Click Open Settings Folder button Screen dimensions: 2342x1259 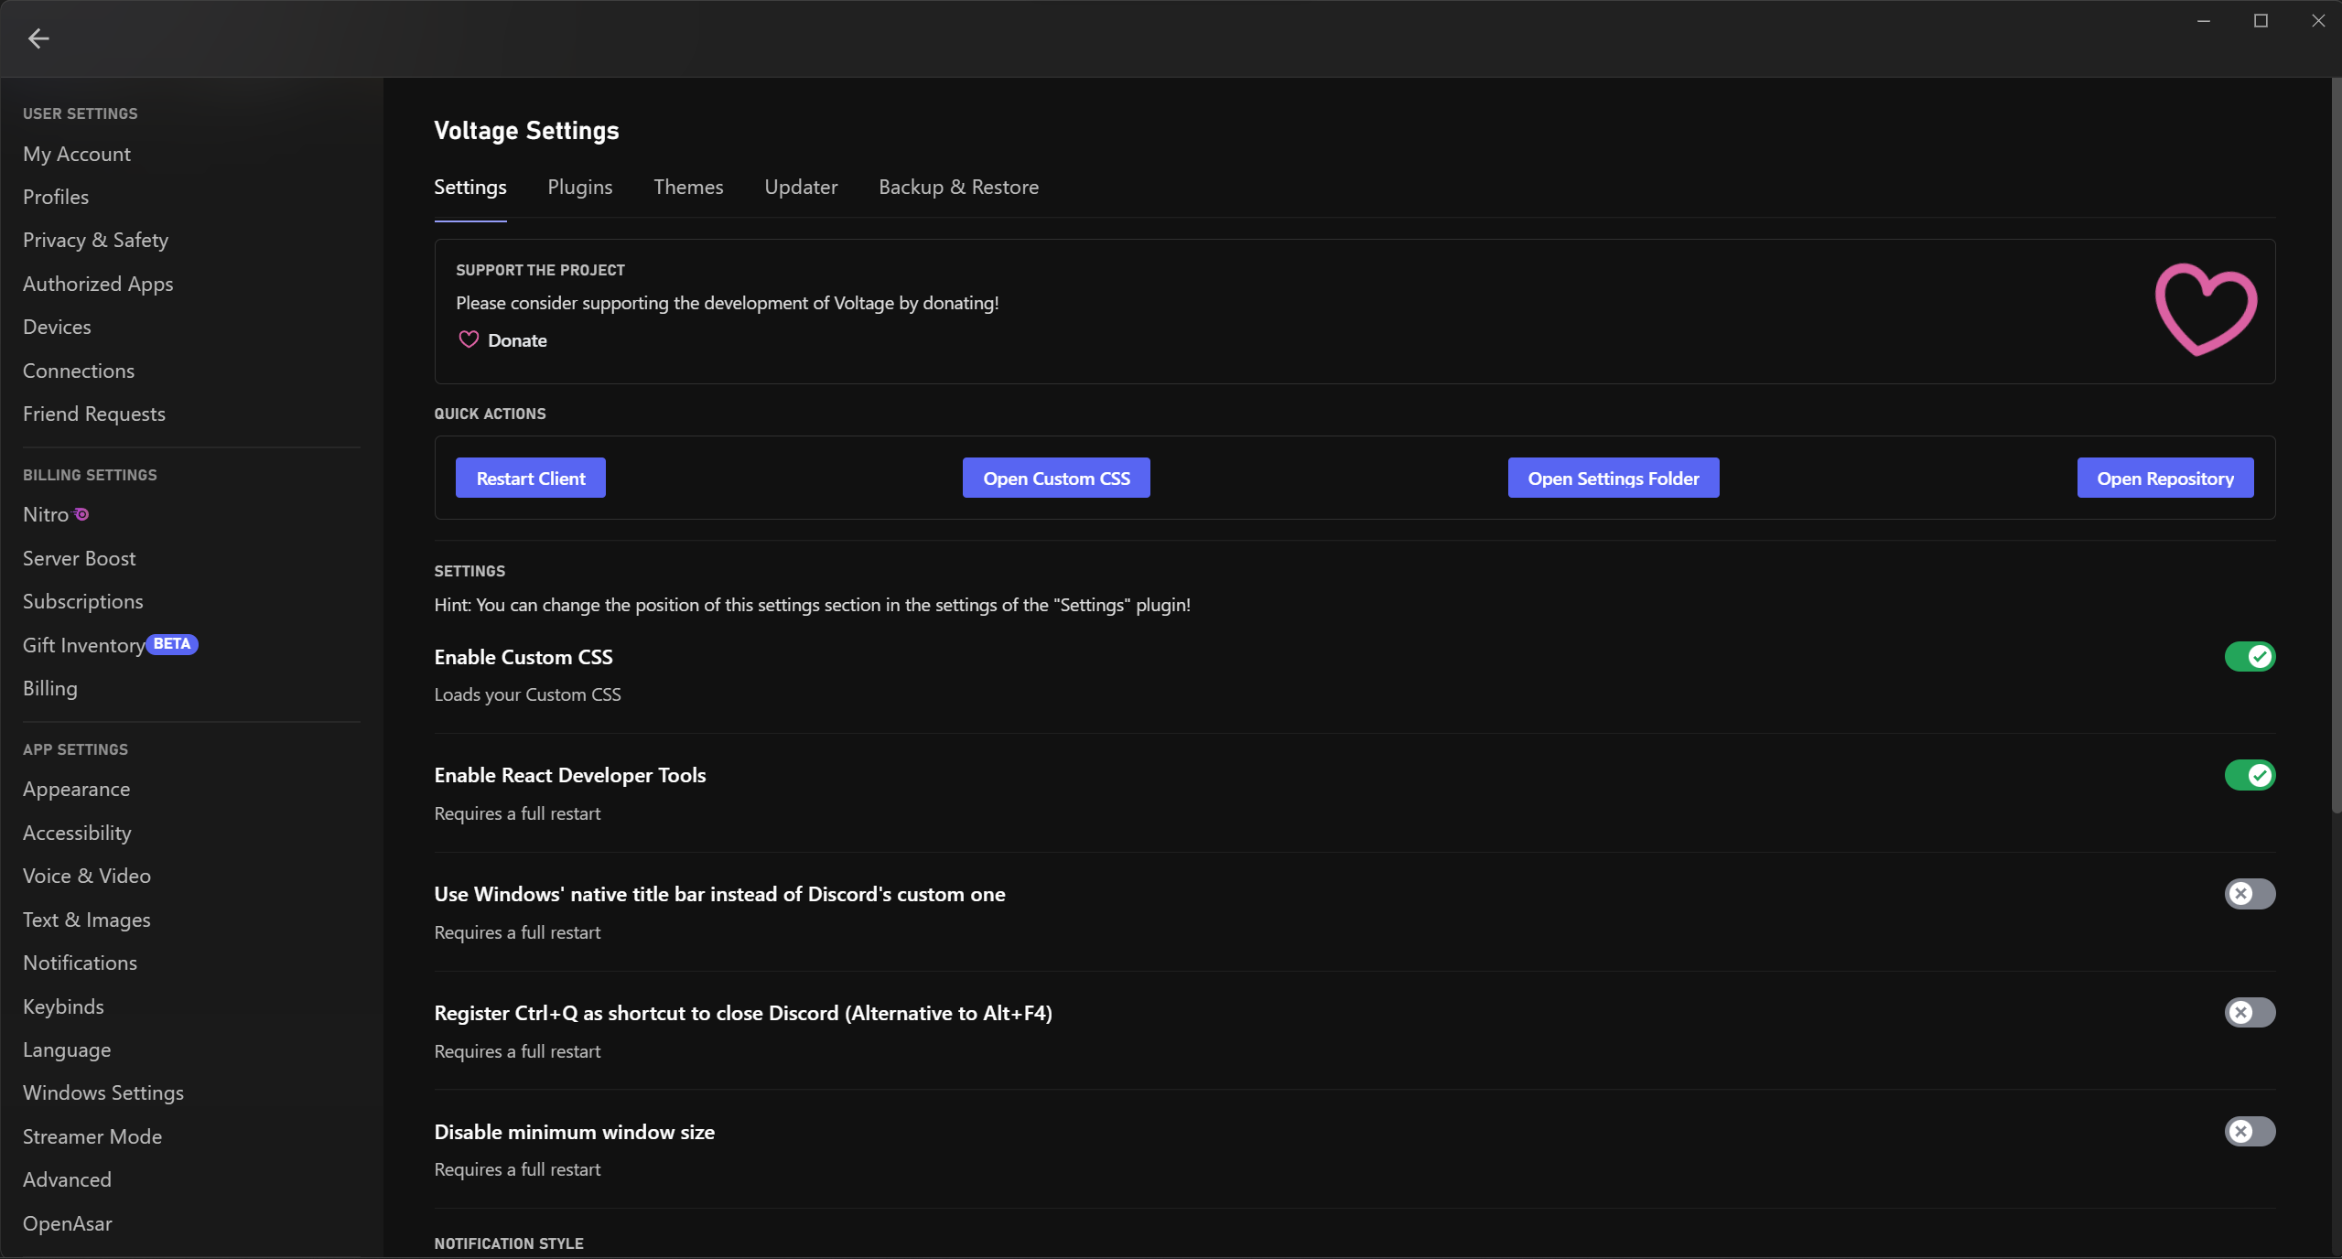pyautogui.click(x=1613, y=479)
